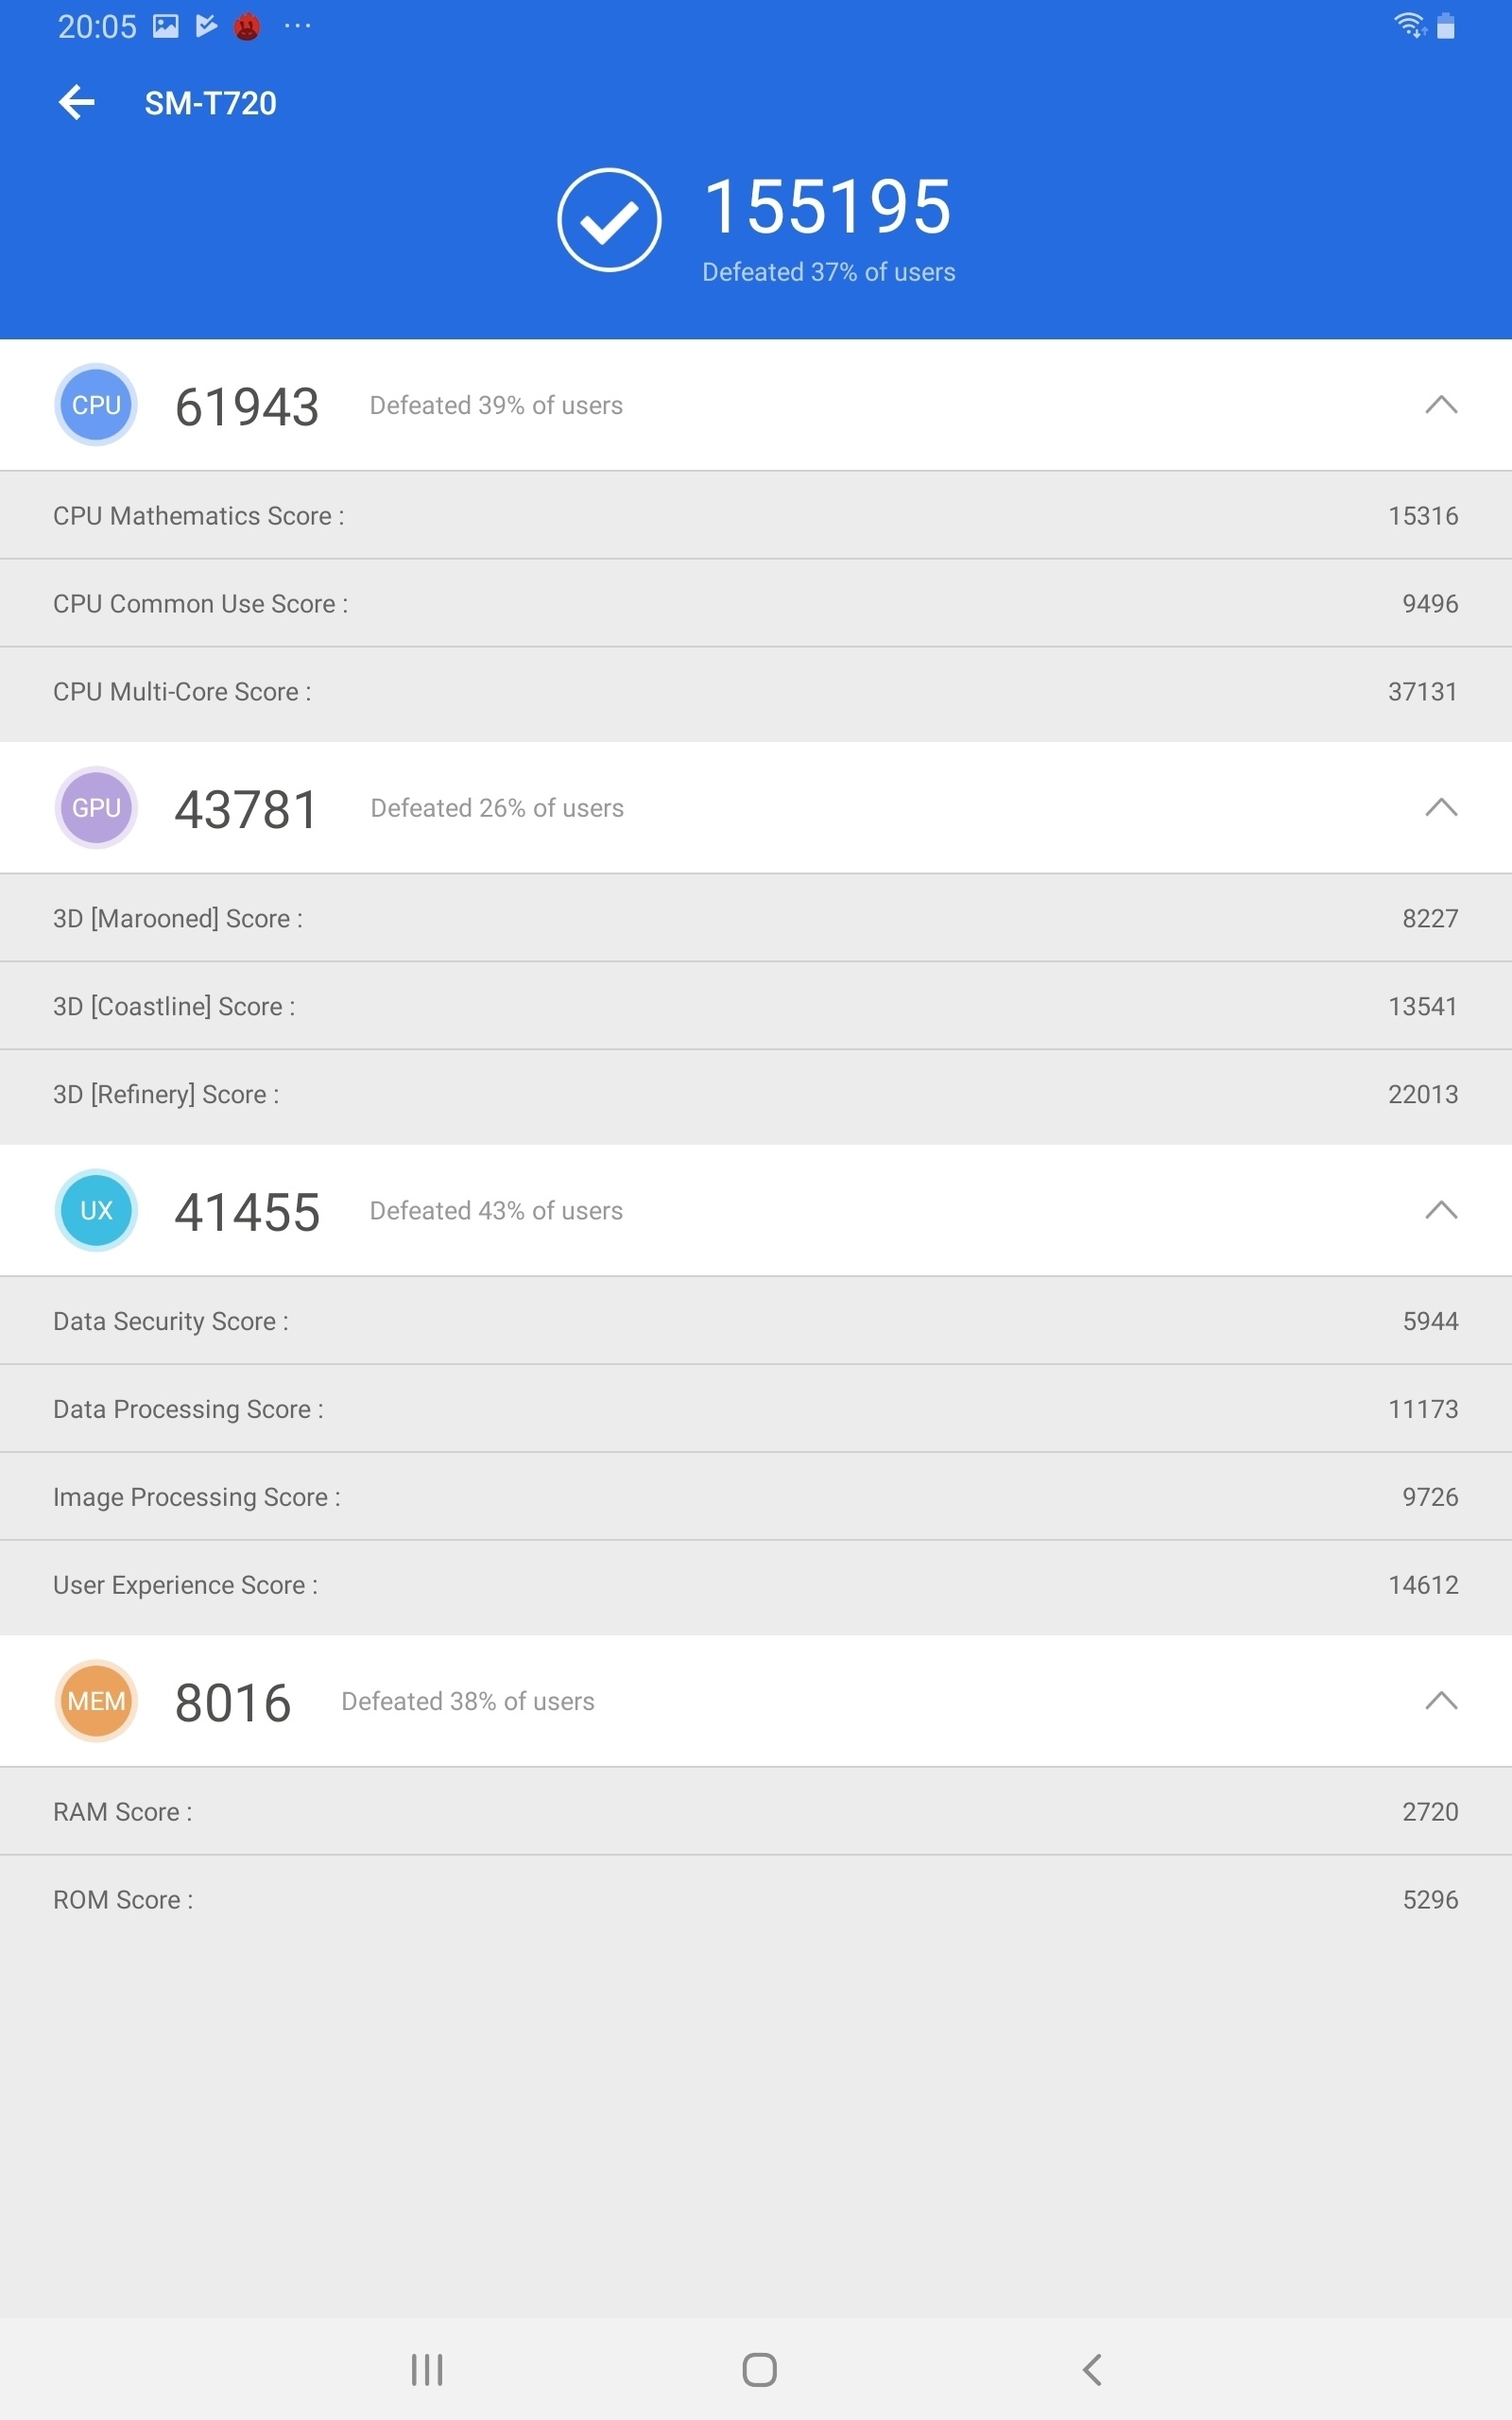Collapse the CPU score section
Viewport: 1512px width, 2420px height.
coord(1440,405)
